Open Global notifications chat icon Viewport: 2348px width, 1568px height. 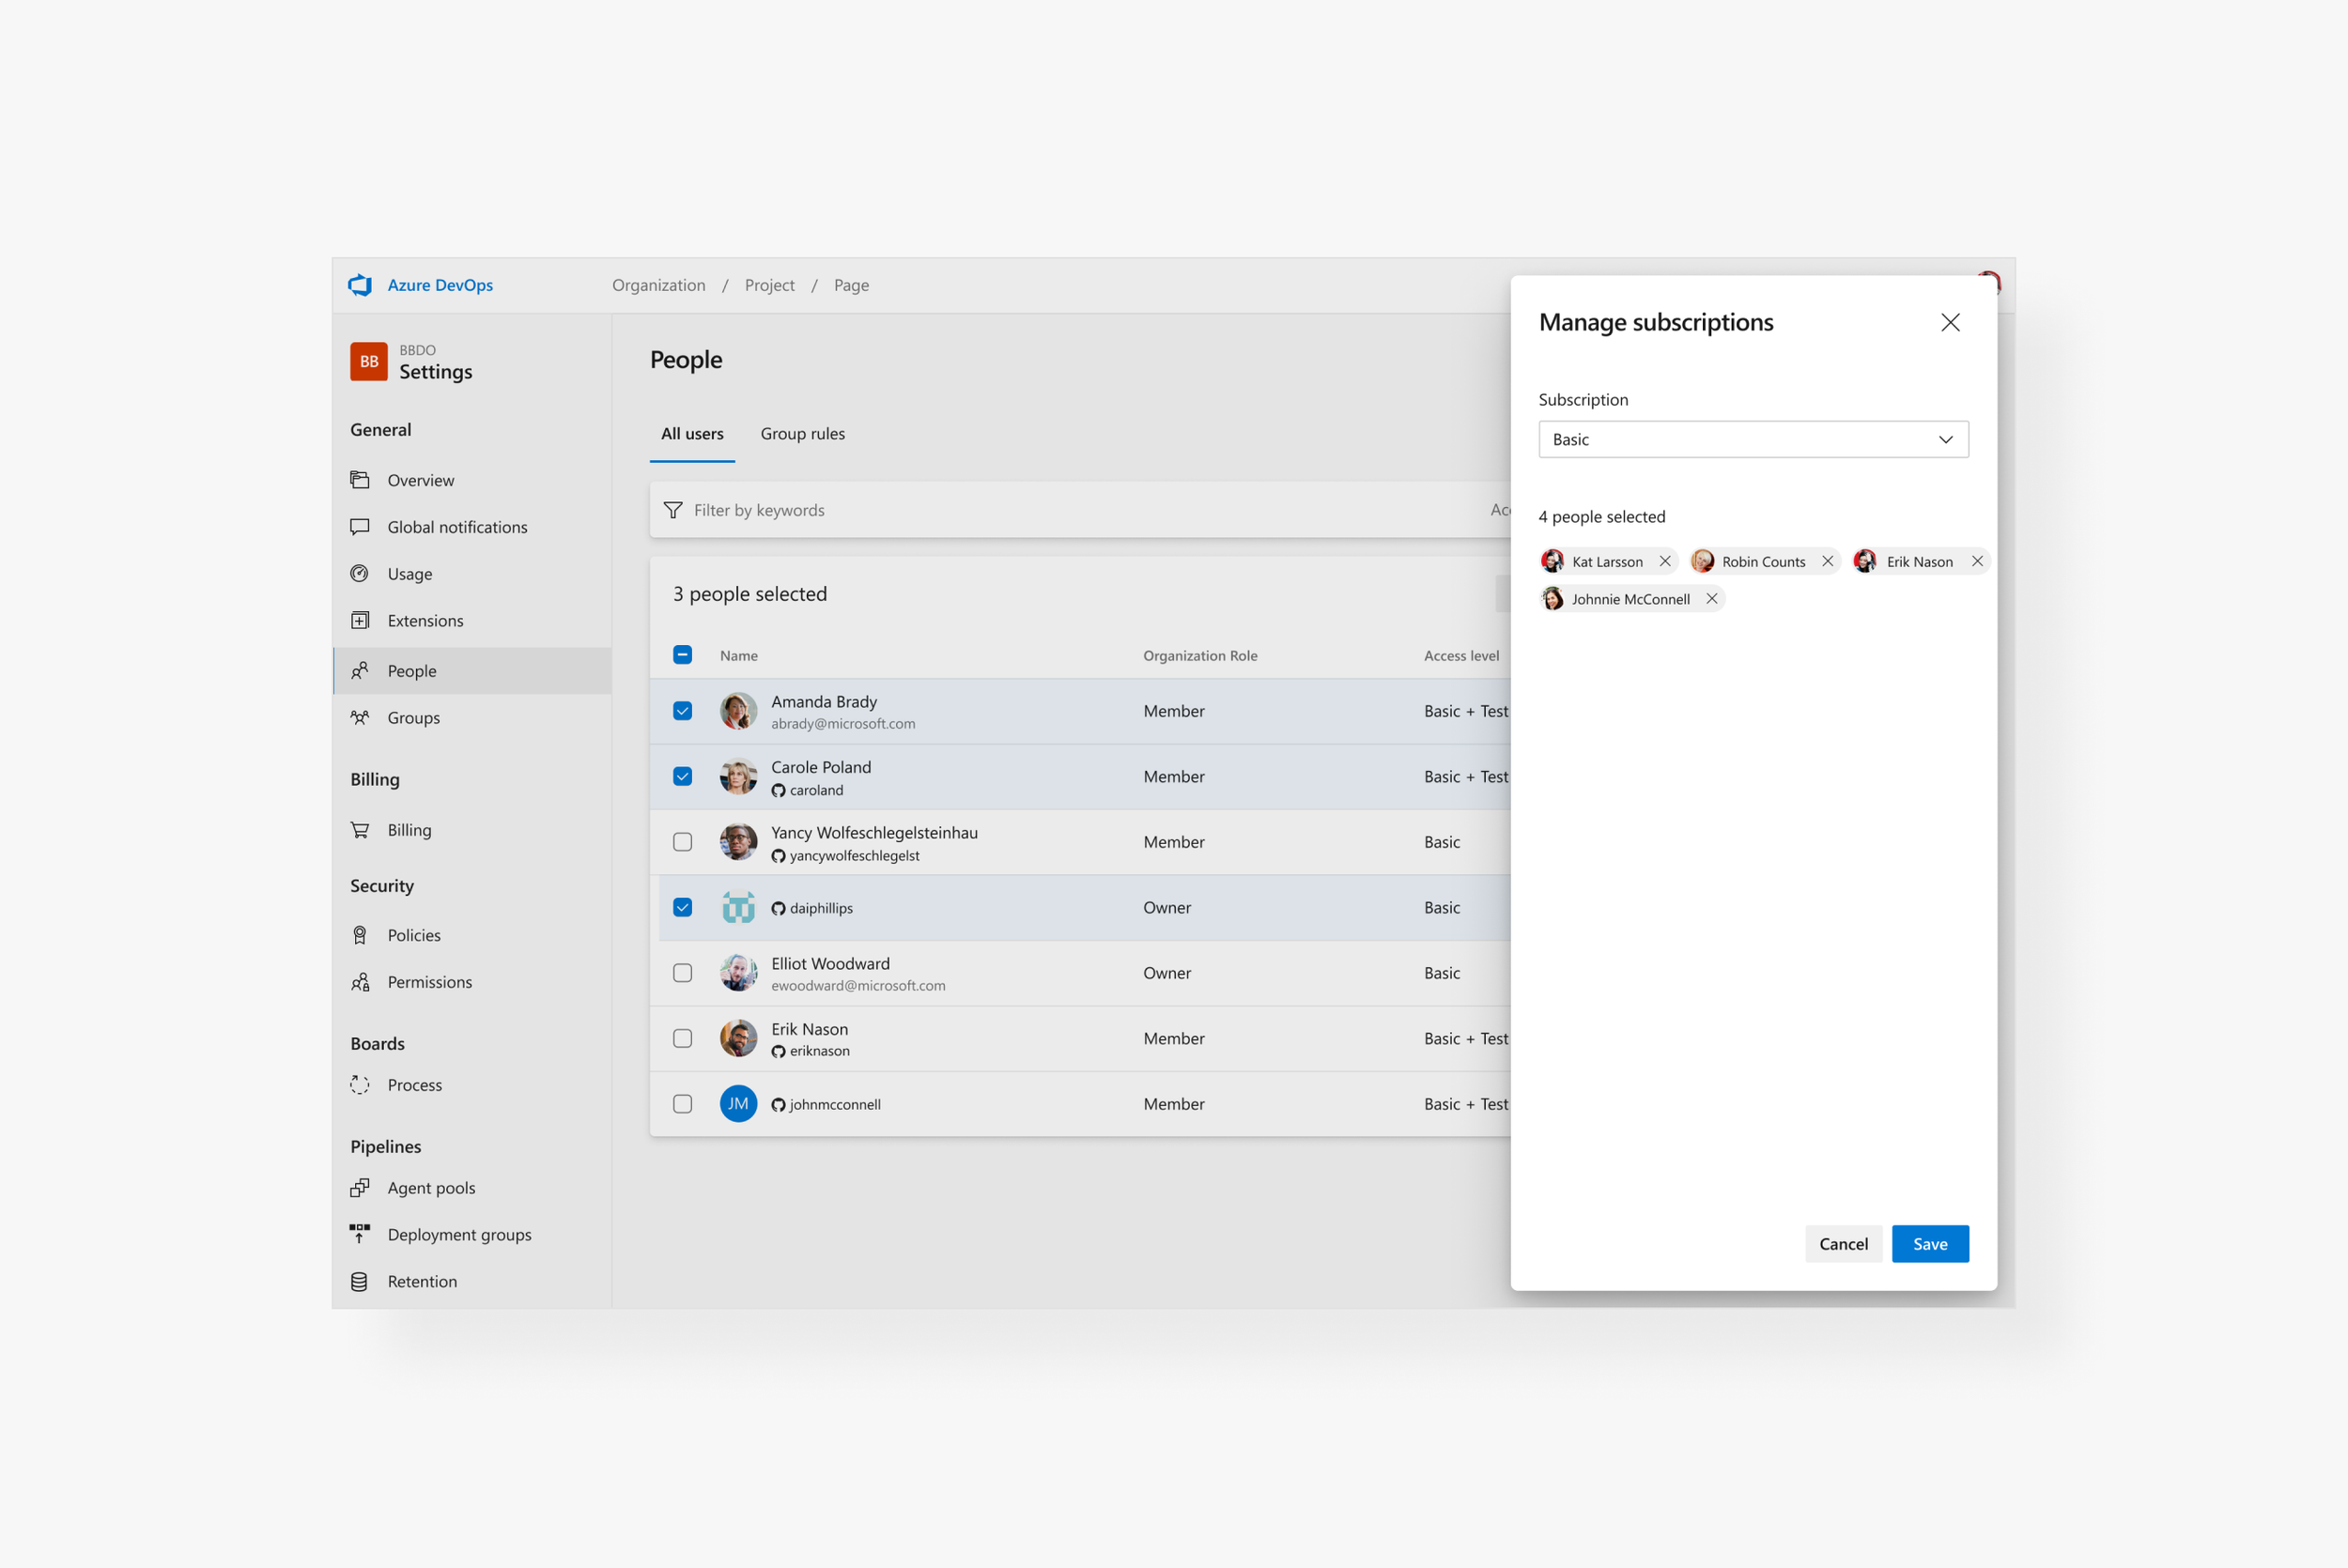(360, 527)
